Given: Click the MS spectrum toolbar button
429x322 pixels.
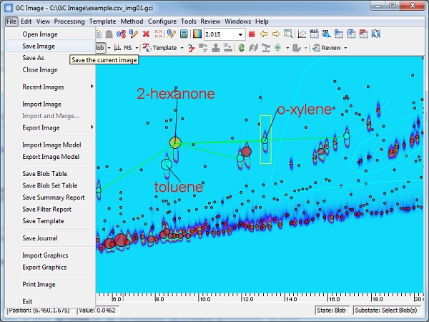Looking at the screenshot, I should pyautogui.click(x=123, y=48).
